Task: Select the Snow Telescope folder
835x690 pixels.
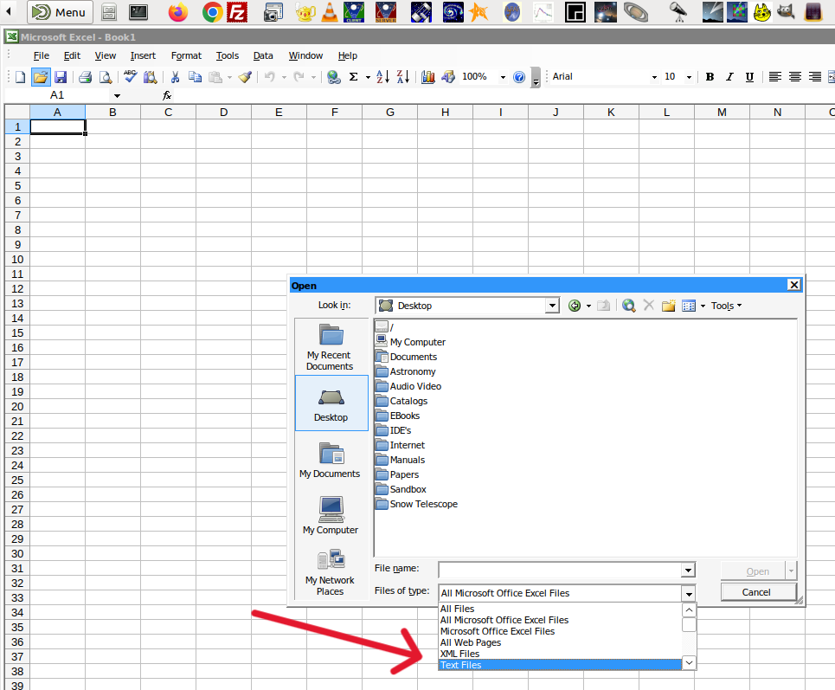Action: (x=416, y=504)
